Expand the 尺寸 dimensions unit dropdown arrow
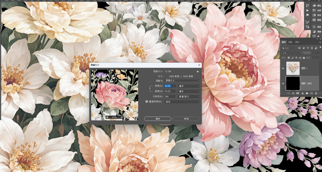The height and width of the screenshot is (172, 322). (x=166, y=76)
